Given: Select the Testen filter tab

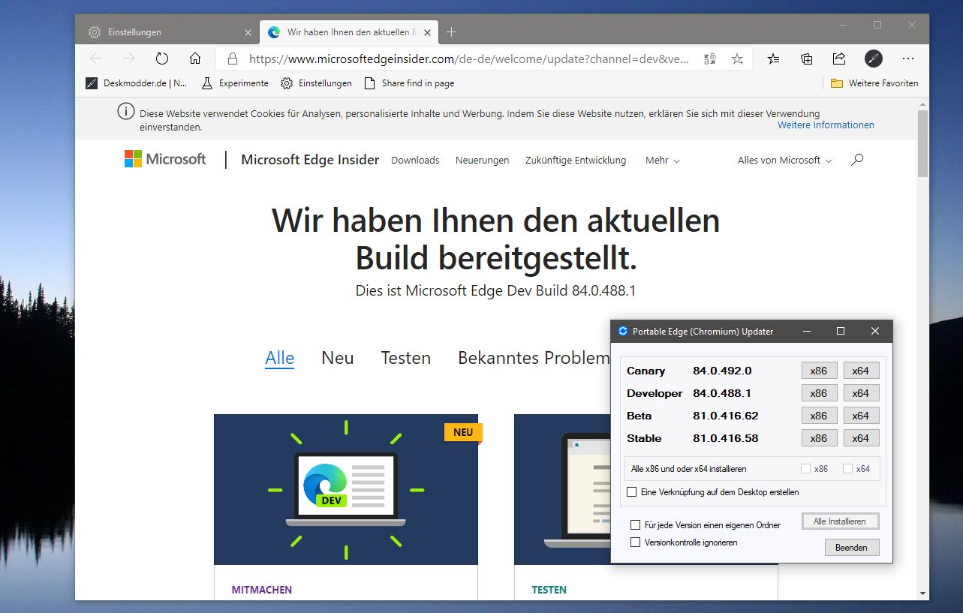Looking at the screenshot, I should click(406, 358).
